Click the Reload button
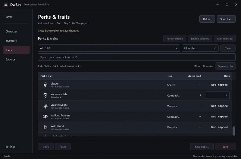Screen dimensions: 241x159 [207, 19]
